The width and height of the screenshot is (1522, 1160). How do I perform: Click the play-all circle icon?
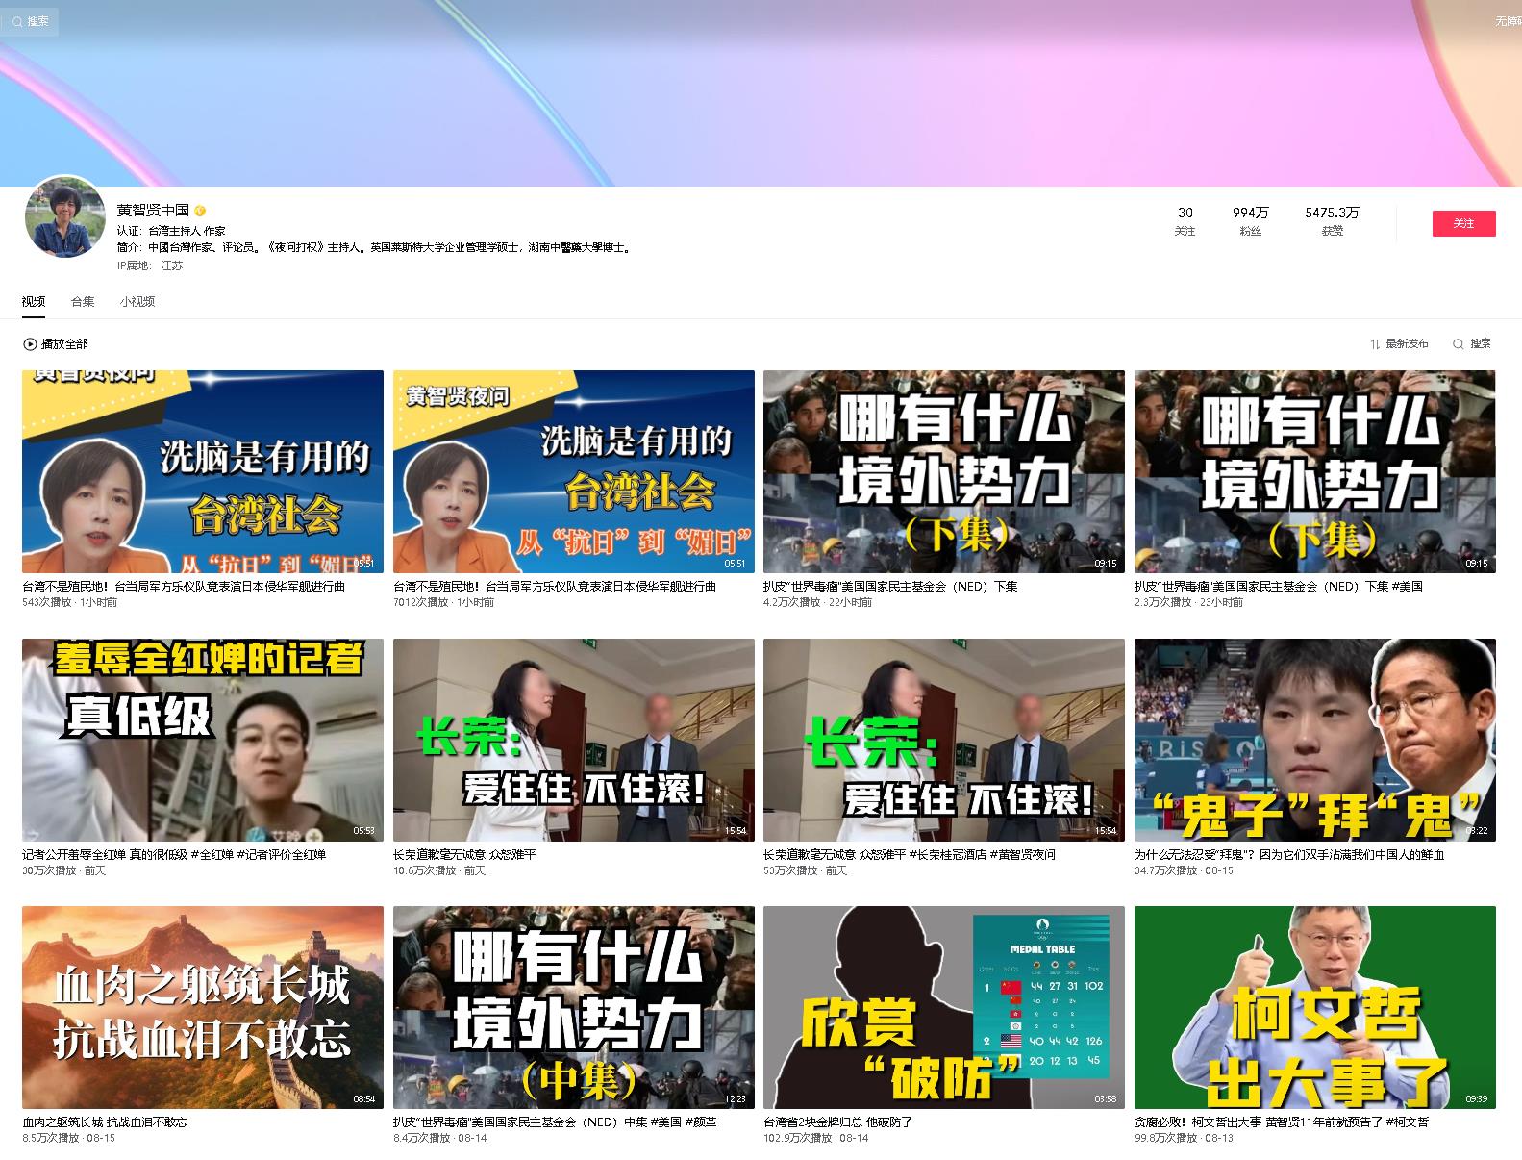[30, 343]
